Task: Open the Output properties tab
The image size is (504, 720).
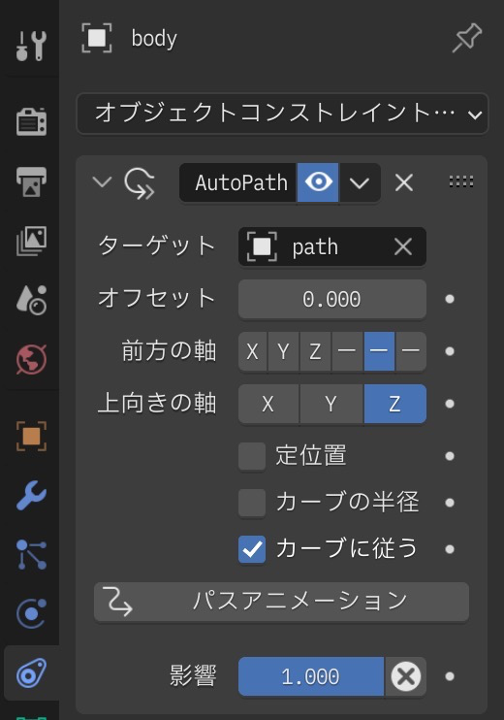Action: click(31, 181)
